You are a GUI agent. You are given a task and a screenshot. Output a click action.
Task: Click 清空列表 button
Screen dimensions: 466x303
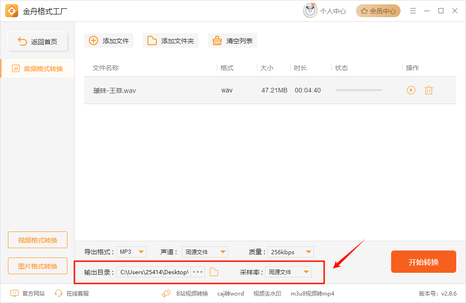click(x=233, y=41)
